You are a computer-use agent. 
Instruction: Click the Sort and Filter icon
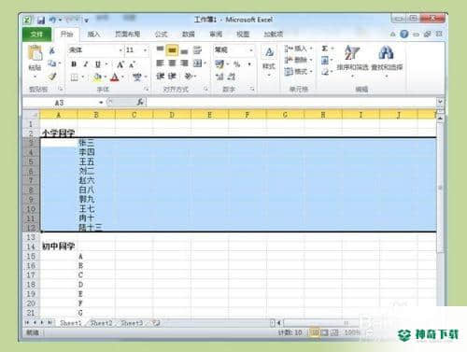click(351, 52)
